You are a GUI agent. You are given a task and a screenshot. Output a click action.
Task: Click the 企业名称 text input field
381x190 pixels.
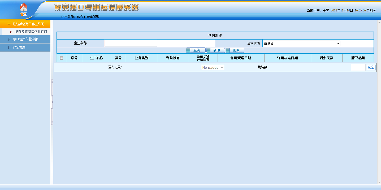pos(131,43)
